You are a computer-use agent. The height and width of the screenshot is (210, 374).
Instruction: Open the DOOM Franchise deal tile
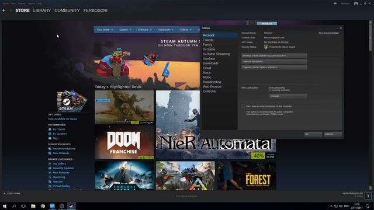(124, 142)
